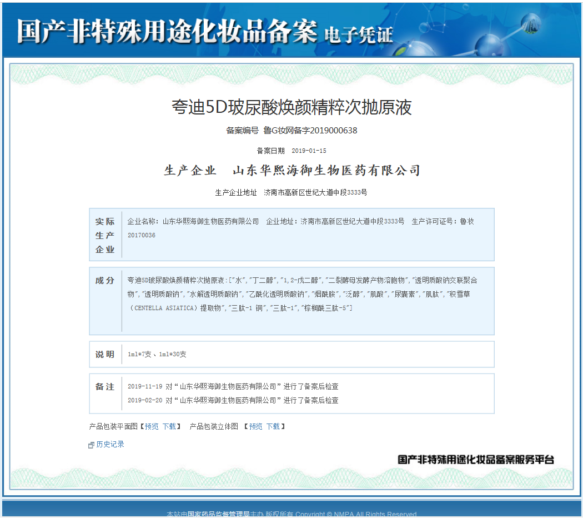Download the 产品包装平面图 file
583x518 pixels.
coord(169,426)
